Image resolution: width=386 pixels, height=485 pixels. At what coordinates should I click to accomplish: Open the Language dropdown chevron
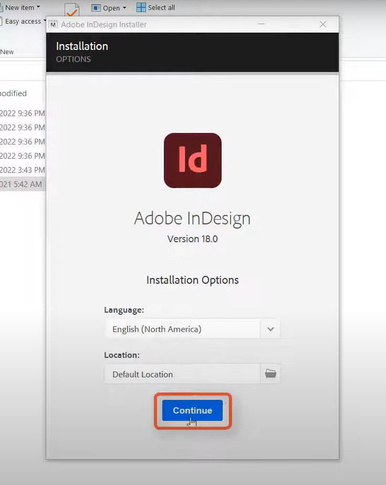pyautogui.click(x=270, y=329)
